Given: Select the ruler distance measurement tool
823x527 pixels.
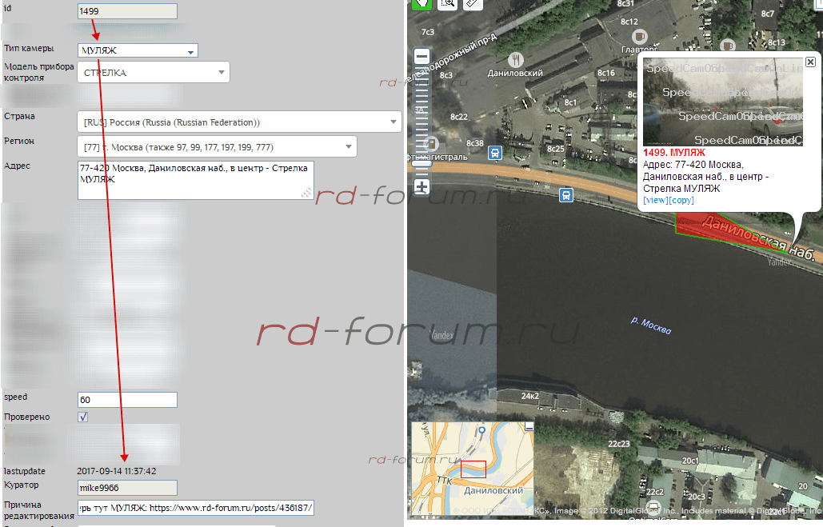Looking at the screenshot, I should click(473, 4).
